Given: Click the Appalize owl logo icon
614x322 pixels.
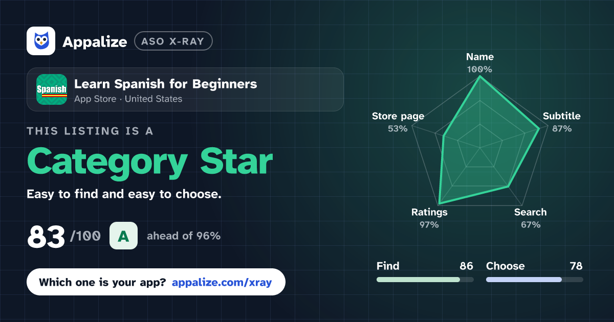Looking at the screenshot, I should click(41, 41).
